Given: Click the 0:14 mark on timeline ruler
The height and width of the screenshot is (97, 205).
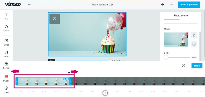Looking at the screenshot, I should click(189, 92).
